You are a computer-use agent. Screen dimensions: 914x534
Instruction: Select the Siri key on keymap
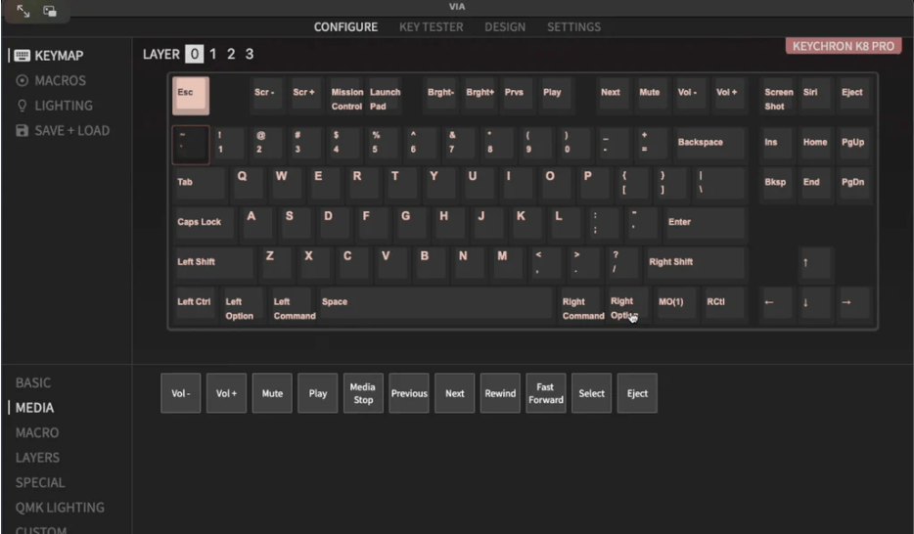[815, 96]
